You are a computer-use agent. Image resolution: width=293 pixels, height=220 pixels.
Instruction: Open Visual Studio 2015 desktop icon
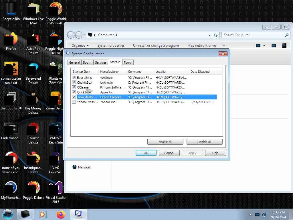coord(56,192)
